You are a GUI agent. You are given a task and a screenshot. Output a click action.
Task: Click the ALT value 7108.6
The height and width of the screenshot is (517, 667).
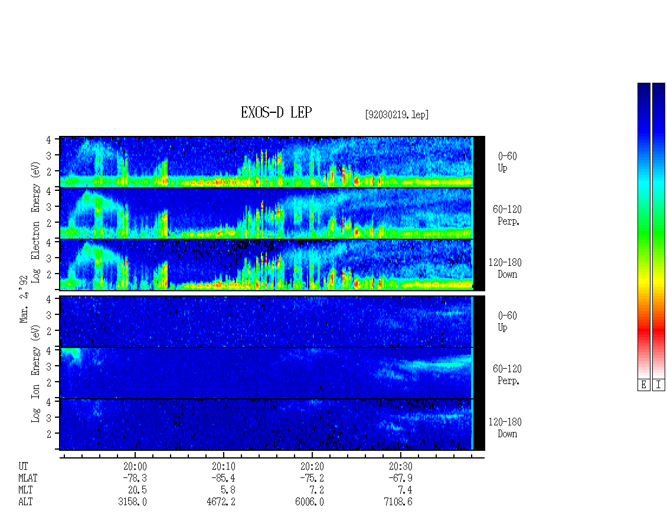point(398,502)
